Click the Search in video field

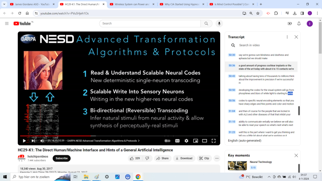(x=264, y=45)
